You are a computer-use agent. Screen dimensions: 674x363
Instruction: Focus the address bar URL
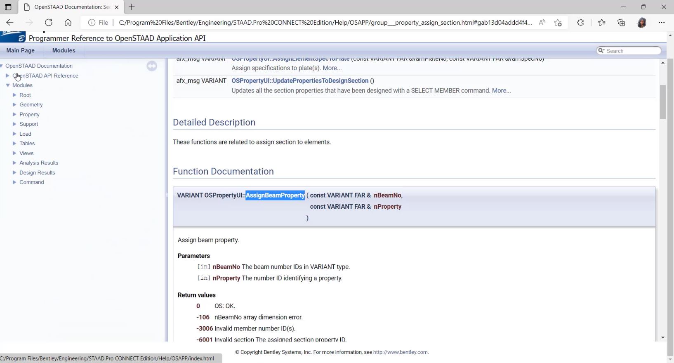pos(325,22)
